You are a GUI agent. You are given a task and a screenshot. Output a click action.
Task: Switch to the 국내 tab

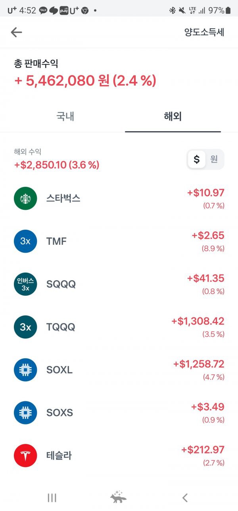[x=65, y=116]
